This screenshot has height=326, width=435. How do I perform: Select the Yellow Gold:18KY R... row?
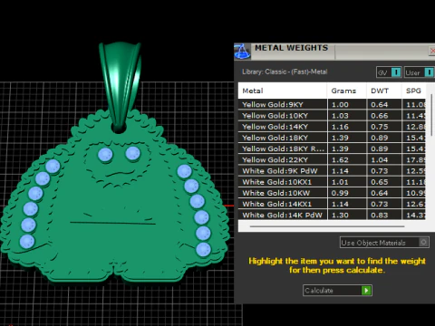tap(332, 149)
